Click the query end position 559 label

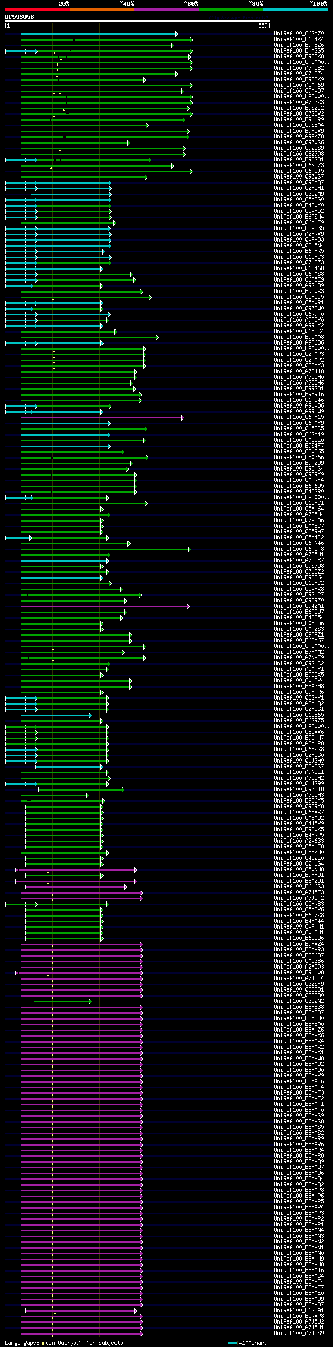point(263,26)
